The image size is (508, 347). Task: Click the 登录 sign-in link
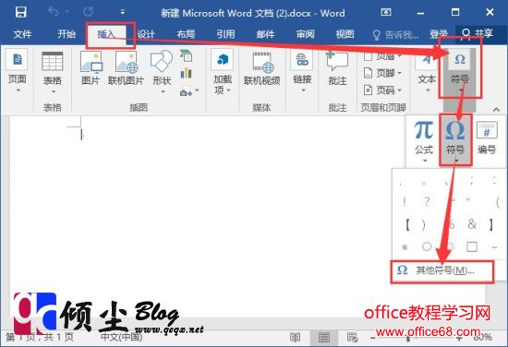[439, 34]
